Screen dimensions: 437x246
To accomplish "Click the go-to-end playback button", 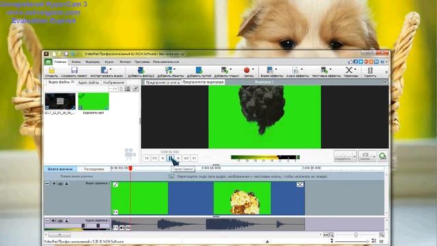I will point(194,158).
